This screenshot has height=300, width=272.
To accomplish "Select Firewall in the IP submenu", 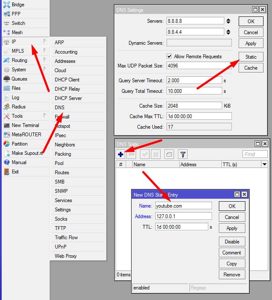I will point(62,117).
